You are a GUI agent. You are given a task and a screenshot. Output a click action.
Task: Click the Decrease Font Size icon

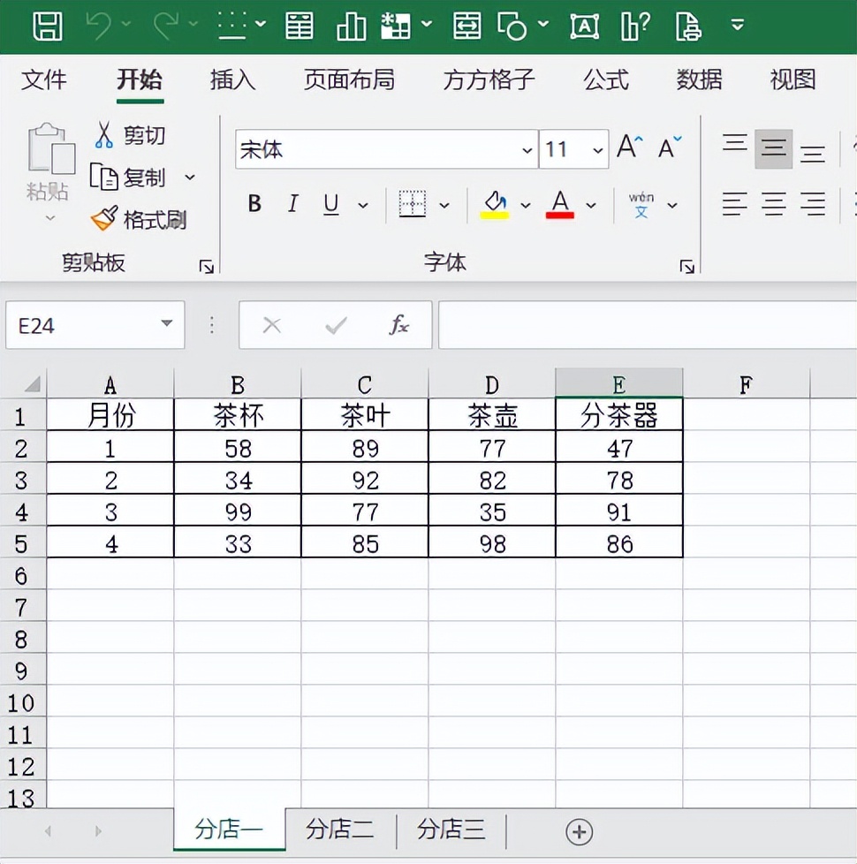coord(670,148)
